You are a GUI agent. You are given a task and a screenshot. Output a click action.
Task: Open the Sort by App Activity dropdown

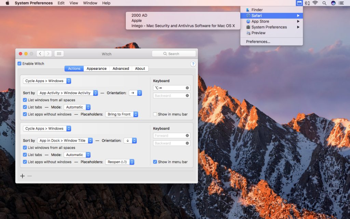tap(67, 93)
